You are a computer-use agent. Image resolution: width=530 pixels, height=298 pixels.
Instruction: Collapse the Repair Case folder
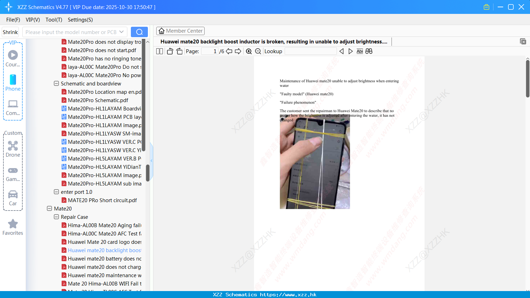56,217
